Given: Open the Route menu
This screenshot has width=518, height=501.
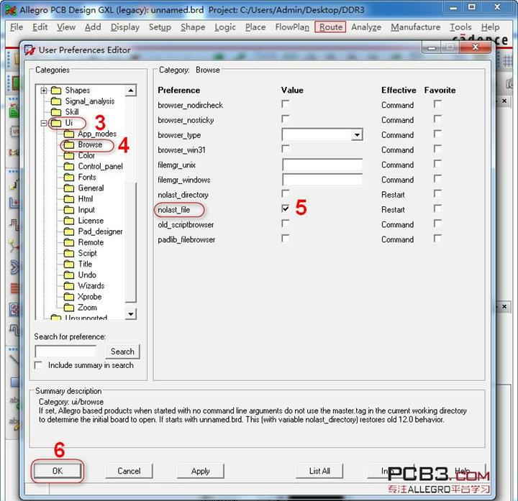Looking at the screenshot, I should [x=330, y=27].
